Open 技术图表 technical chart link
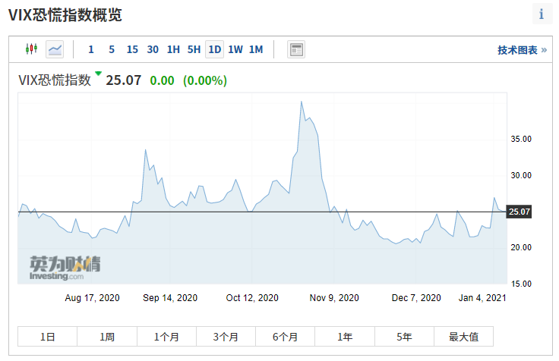 click(522, 50)
